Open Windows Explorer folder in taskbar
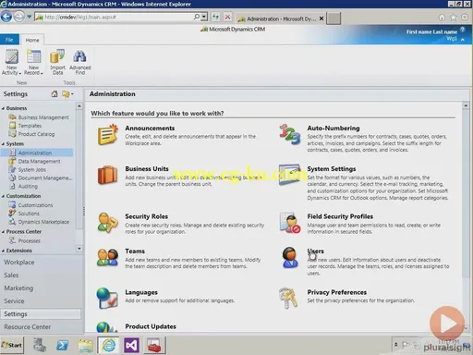 [85, 346]
